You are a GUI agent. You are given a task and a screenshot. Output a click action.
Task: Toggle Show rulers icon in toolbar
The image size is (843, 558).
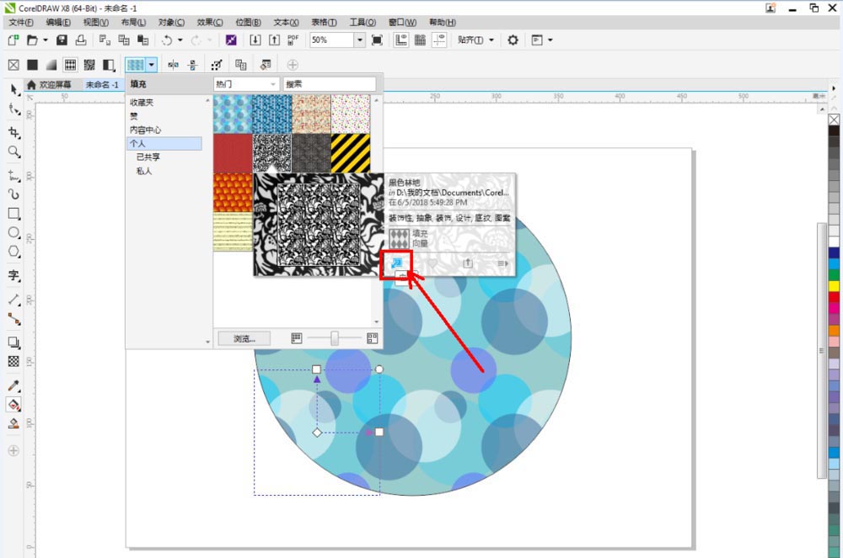pos(401,40)
